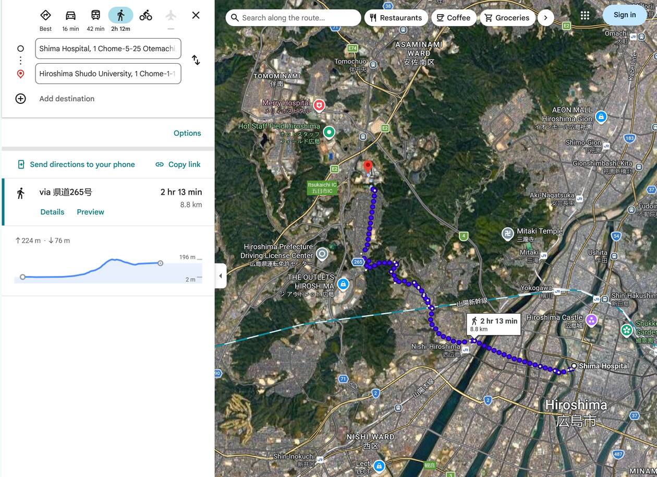
Task: Filter the route by Restaurants
Action: tap(396, 18)
